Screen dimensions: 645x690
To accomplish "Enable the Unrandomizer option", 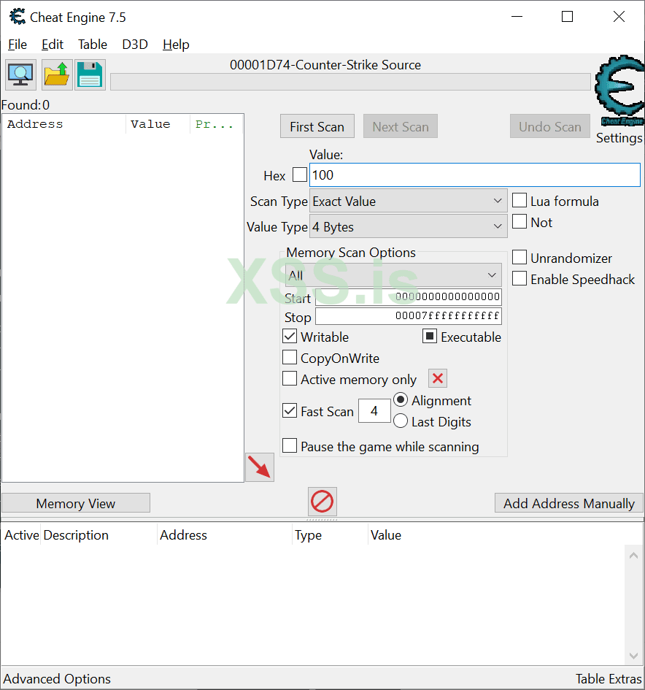I will 520,257.
